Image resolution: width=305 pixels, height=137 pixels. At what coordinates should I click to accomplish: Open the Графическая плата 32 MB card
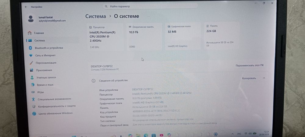[183, 37]
